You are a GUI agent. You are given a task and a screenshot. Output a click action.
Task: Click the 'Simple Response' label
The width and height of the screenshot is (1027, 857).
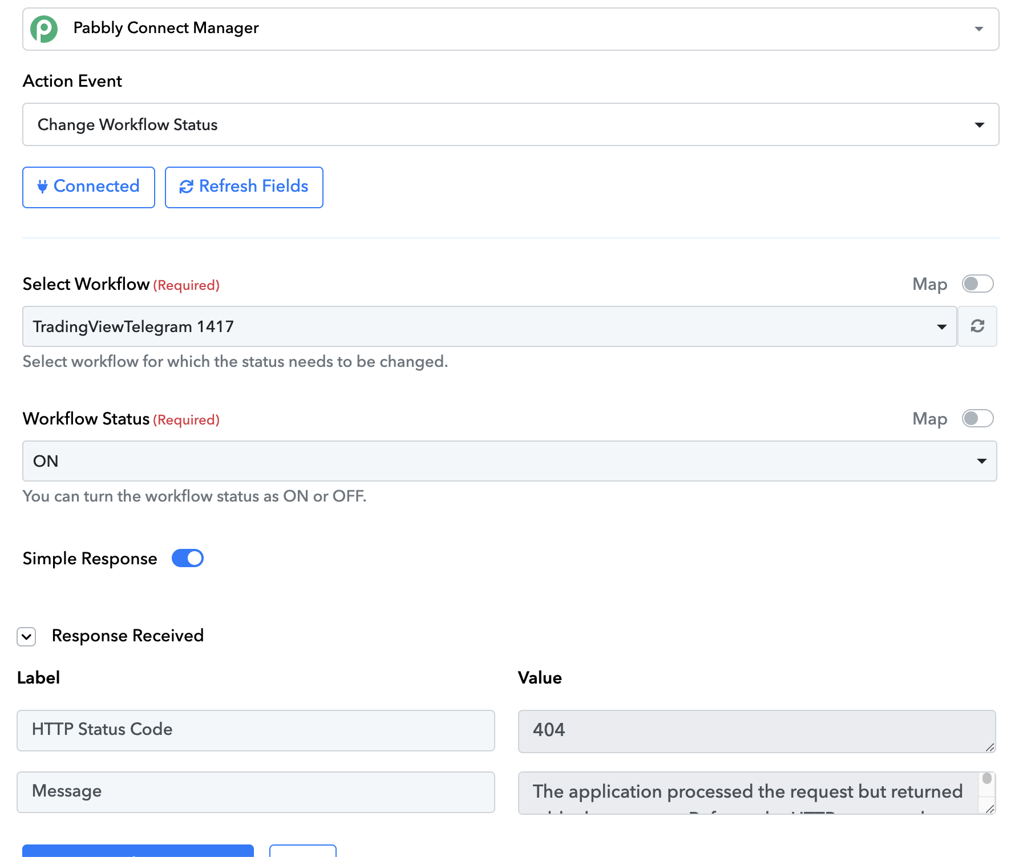[90, 559]
